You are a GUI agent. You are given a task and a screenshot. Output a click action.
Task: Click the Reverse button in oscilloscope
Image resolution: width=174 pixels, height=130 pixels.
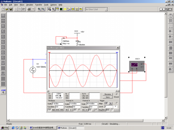click(108, 94)
